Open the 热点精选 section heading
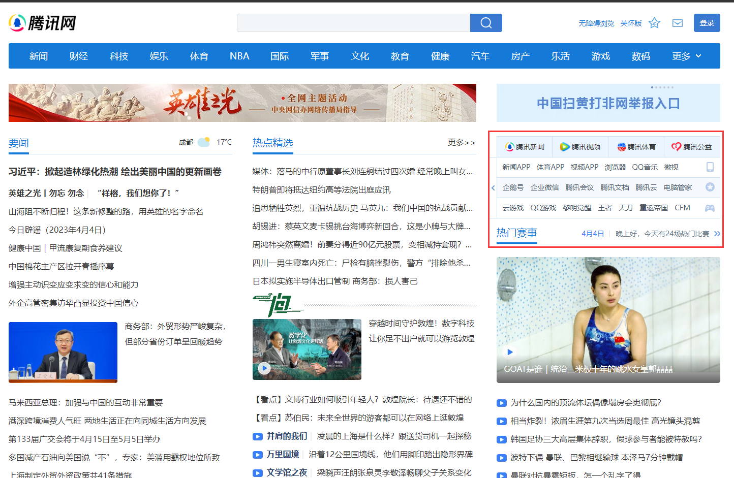Viewport: 734px width, 478px height. [273, 143]
